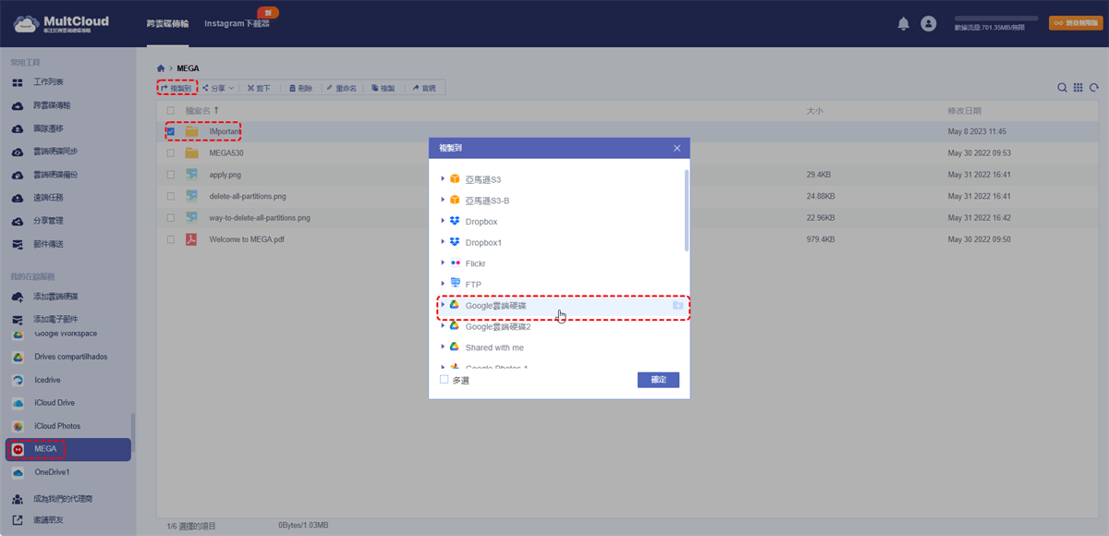Expand 亞馬遜S3-B tree node
The height and width of the screenshot is (536, 1109).
point(443,200)
